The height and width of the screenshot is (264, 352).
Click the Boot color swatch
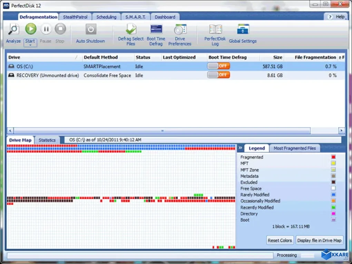coord(333,220)
